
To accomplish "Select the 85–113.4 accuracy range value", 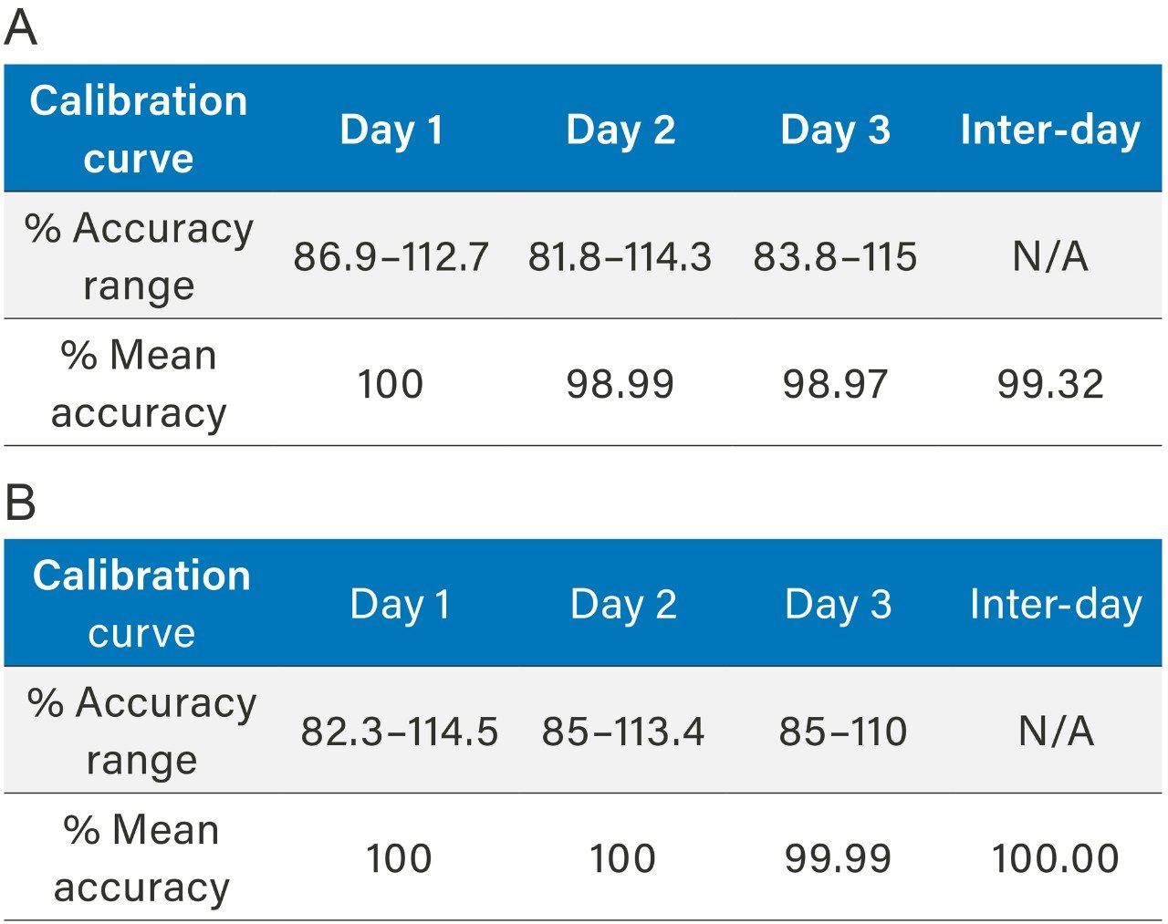I will click(x=623, y=732).
